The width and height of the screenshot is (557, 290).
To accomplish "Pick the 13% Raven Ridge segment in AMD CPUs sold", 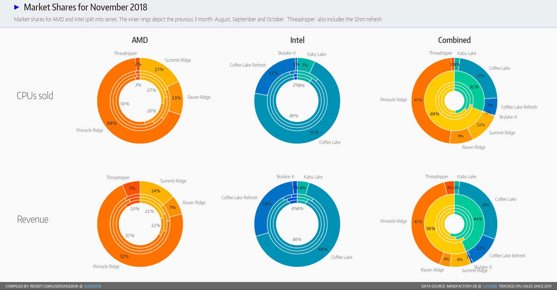I will 175,98.
